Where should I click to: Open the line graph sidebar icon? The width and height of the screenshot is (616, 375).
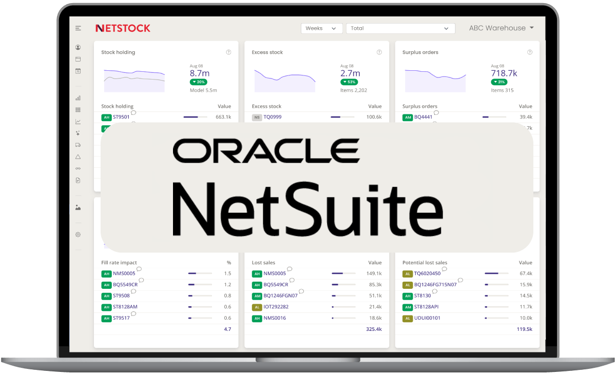click(78, 122)
